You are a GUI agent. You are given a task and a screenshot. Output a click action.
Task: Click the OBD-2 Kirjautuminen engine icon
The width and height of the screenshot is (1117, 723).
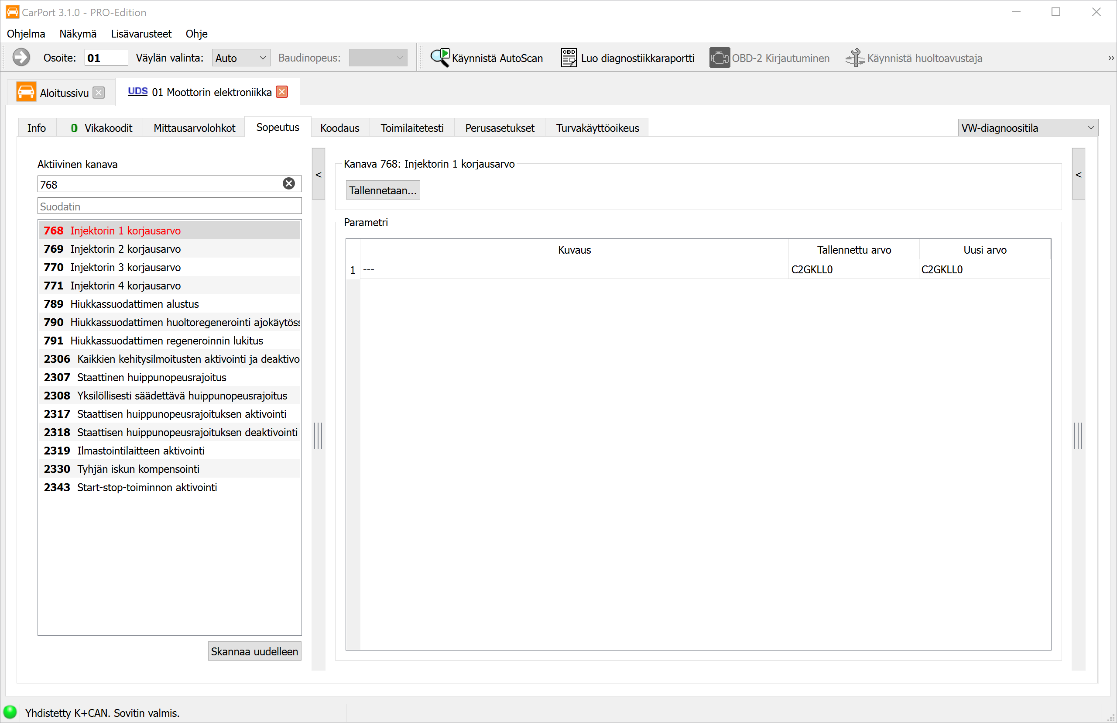(719, 58)
